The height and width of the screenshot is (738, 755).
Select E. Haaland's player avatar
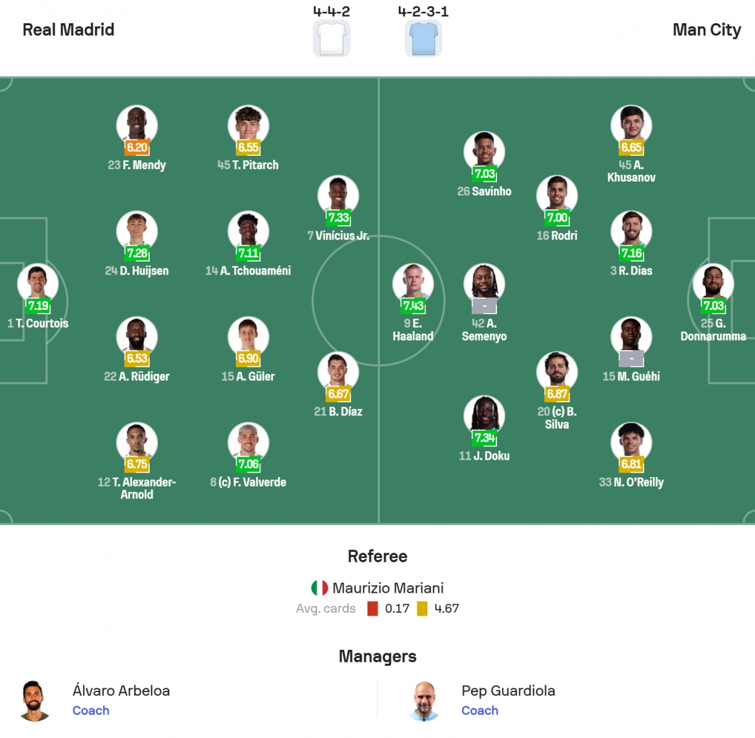pos(413,283)
